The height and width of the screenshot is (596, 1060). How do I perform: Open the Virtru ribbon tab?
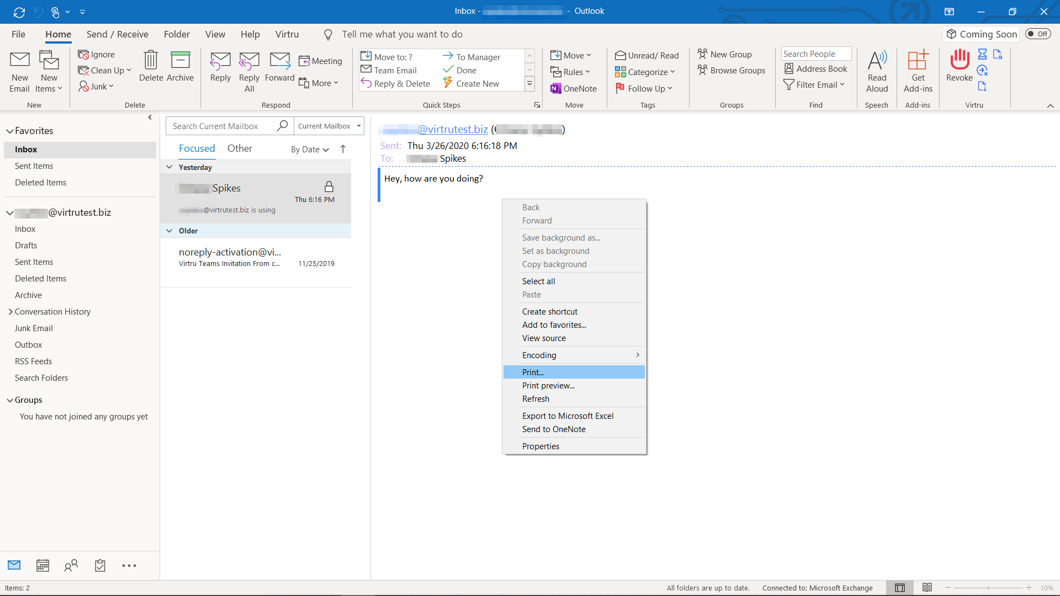click(x=287, y=34)
